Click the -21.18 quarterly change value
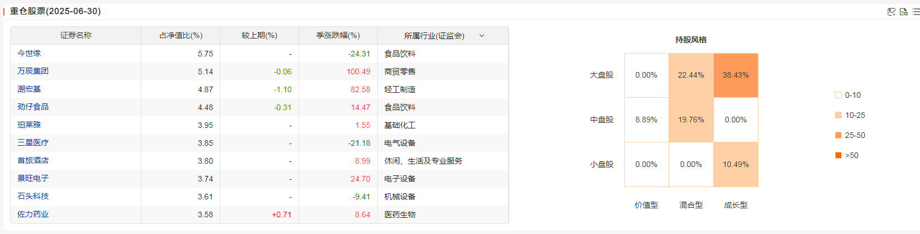Image resolution: width=920 pixels, height=234 pixels. point(359,144)
